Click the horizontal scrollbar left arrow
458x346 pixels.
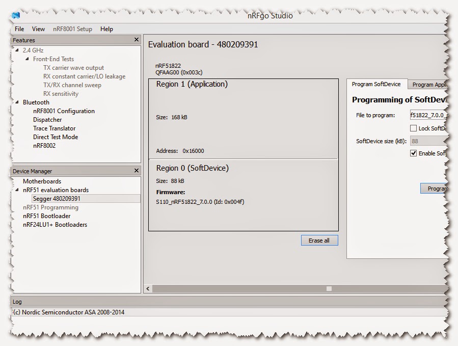point(148,289)
